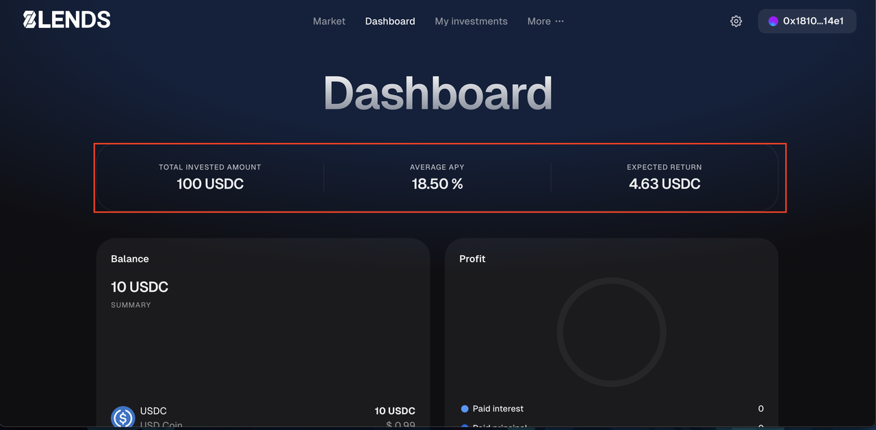
Task: Select the Dashboard nav tab
Action: pos(390,21)
